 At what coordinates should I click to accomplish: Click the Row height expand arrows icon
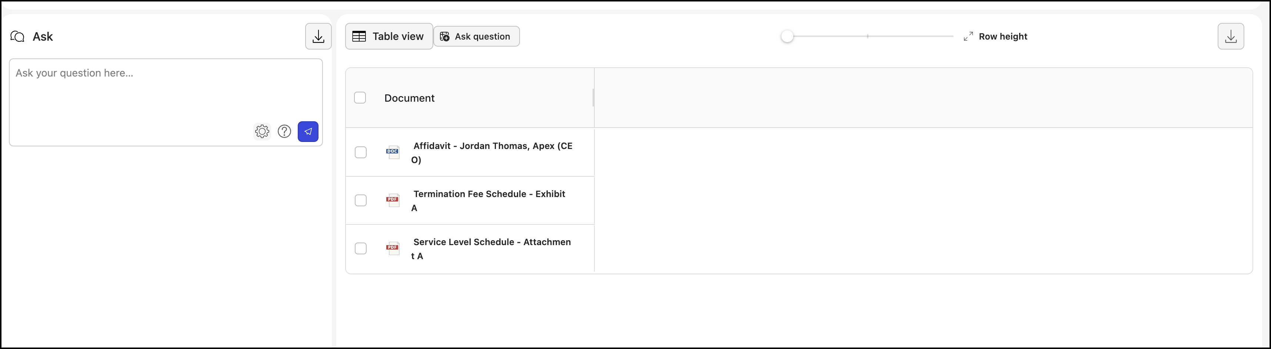tap(968, 37)
